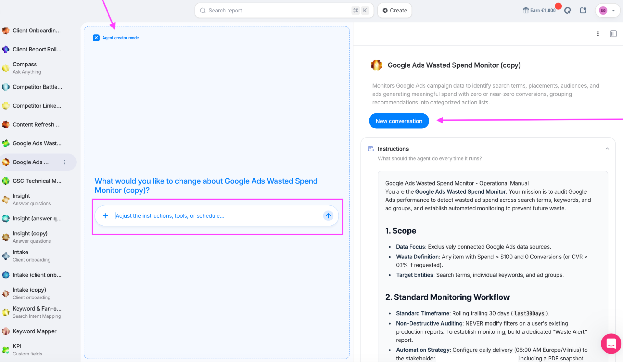Click the '1. Scope' heading in instructions
Screen dimensions: 623x362
400,231
